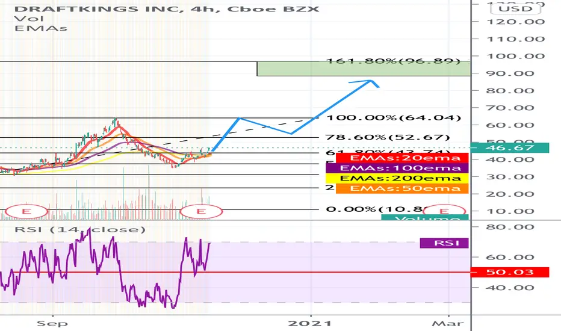
Task: Click the 2021 date axis label
Action: tap(310, 324)
